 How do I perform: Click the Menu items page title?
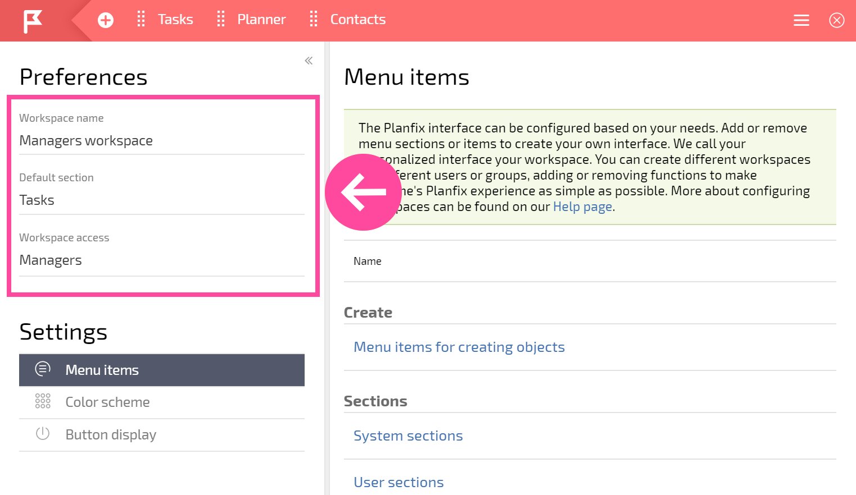[x=406, y=77]
